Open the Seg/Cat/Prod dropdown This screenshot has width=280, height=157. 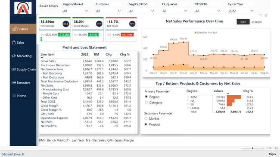pos(142,11)
